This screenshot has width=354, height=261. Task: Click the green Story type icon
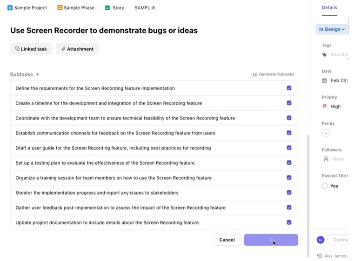[x=107, y=8]
